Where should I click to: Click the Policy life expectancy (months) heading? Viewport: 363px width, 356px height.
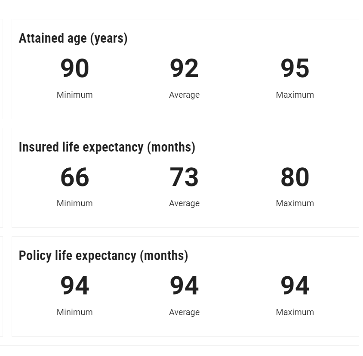(103, 256)
